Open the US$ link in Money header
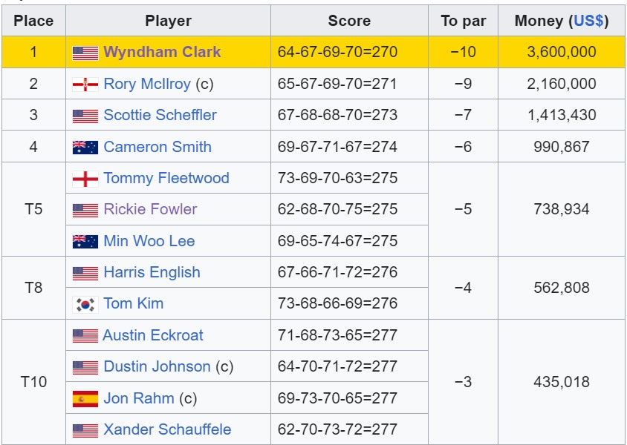 click(588, 21)
